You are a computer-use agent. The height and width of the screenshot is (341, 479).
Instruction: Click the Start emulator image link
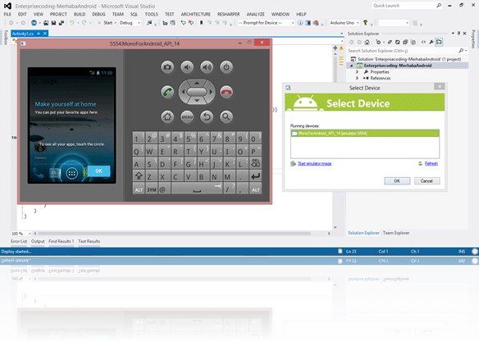pos(314,164)
